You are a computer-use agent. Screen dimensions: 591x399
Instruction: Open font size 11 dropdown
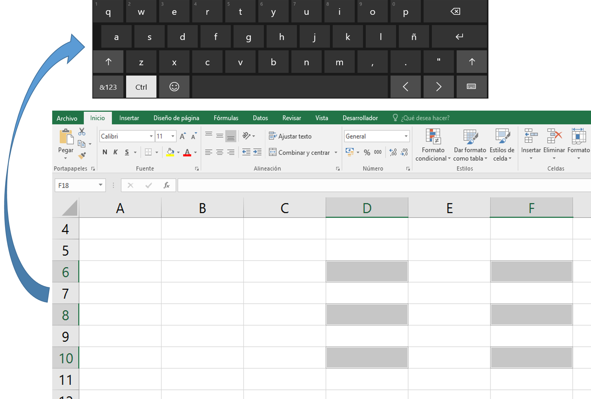pyautogui.click(x=173, y=136)
